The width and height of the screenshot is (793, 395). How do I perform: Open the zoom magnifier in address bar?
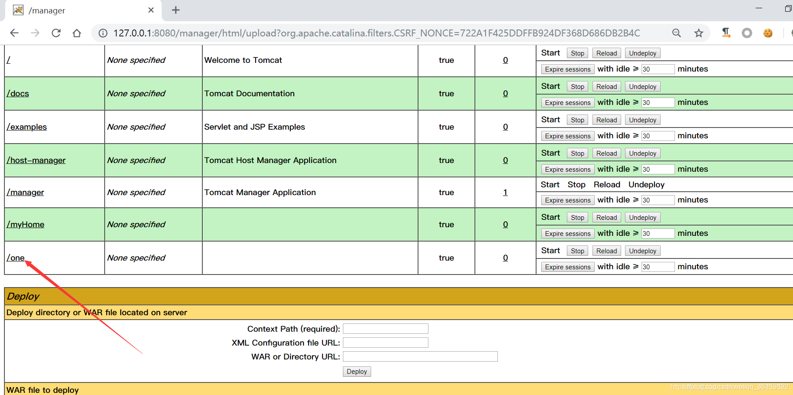[676, 33]
